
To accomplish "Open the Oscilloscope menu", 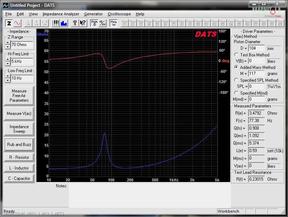I will pos(119,14).
